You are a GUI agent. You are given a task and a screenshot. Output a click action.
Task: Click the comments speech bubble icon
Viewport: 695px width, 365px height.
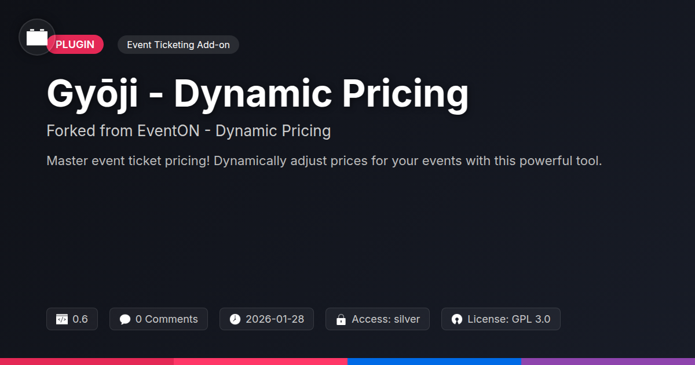[125, 319]
